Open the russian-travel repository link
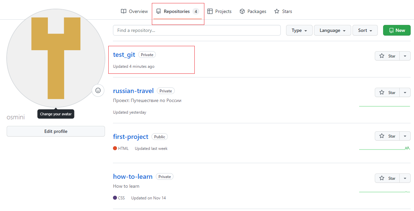The height and width of the screenshot is (211, 414). (x=133, y=91)
